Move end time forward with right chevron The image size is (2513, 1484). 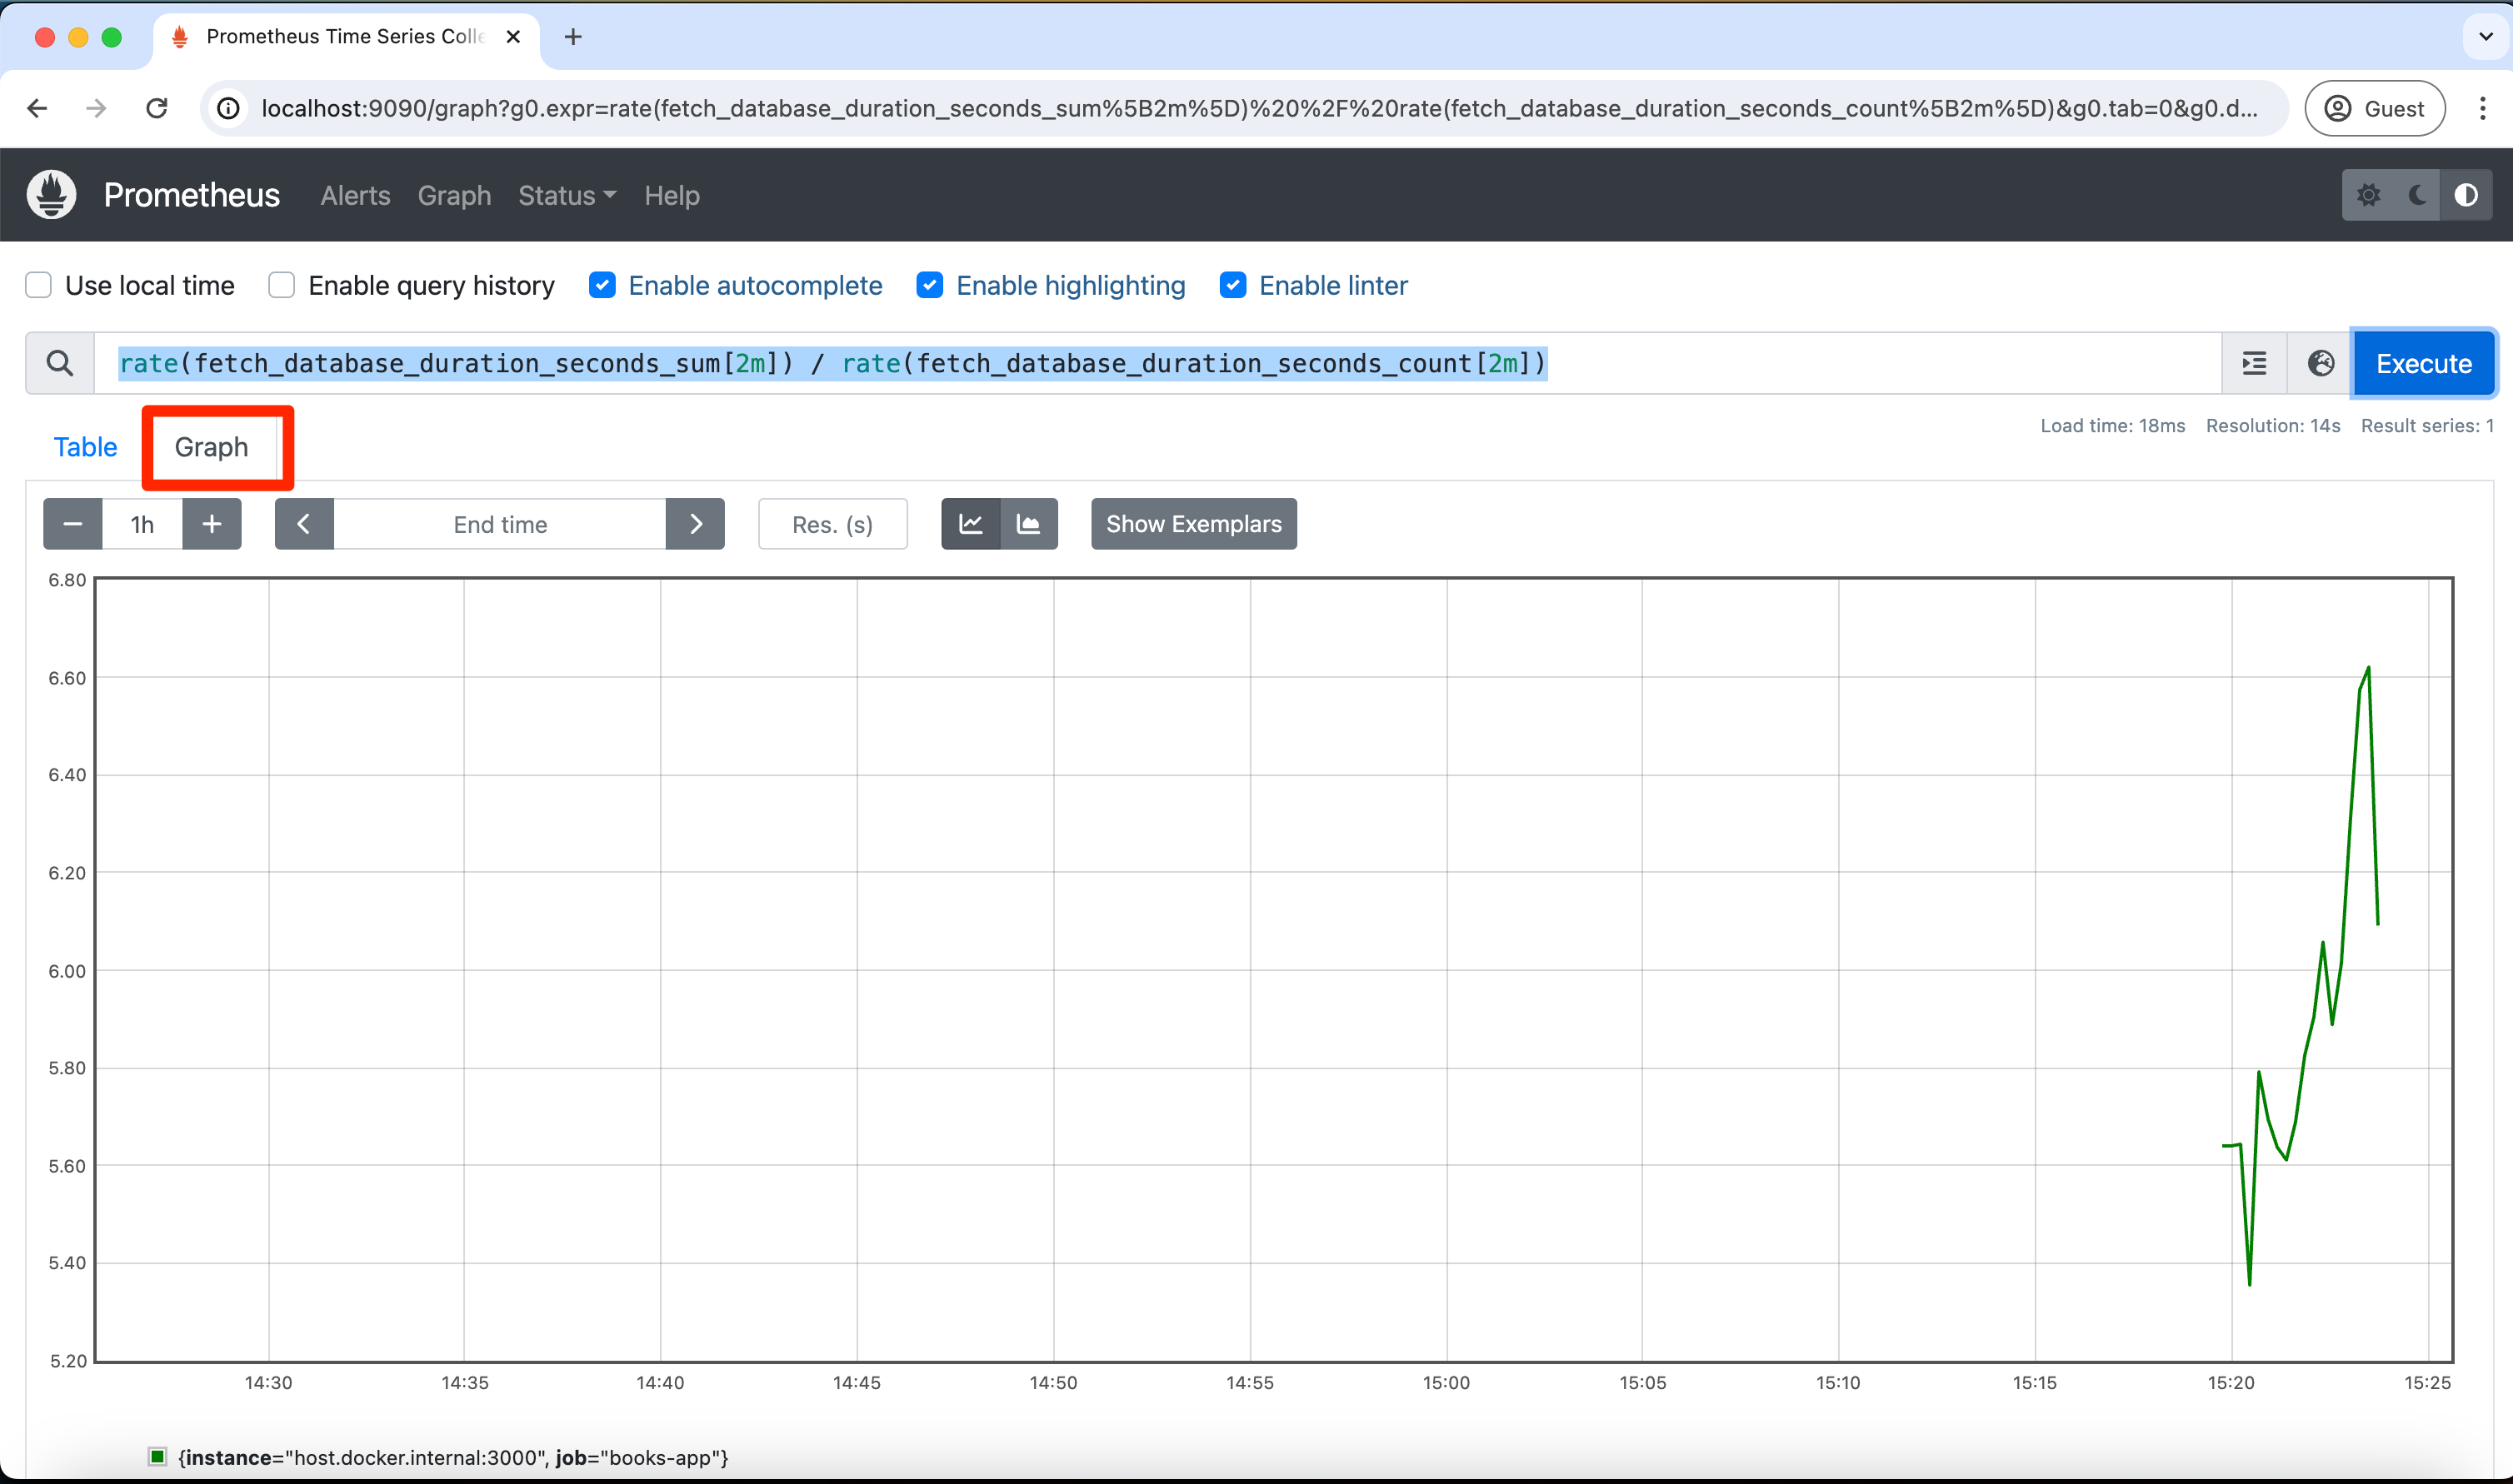point(695,524)
